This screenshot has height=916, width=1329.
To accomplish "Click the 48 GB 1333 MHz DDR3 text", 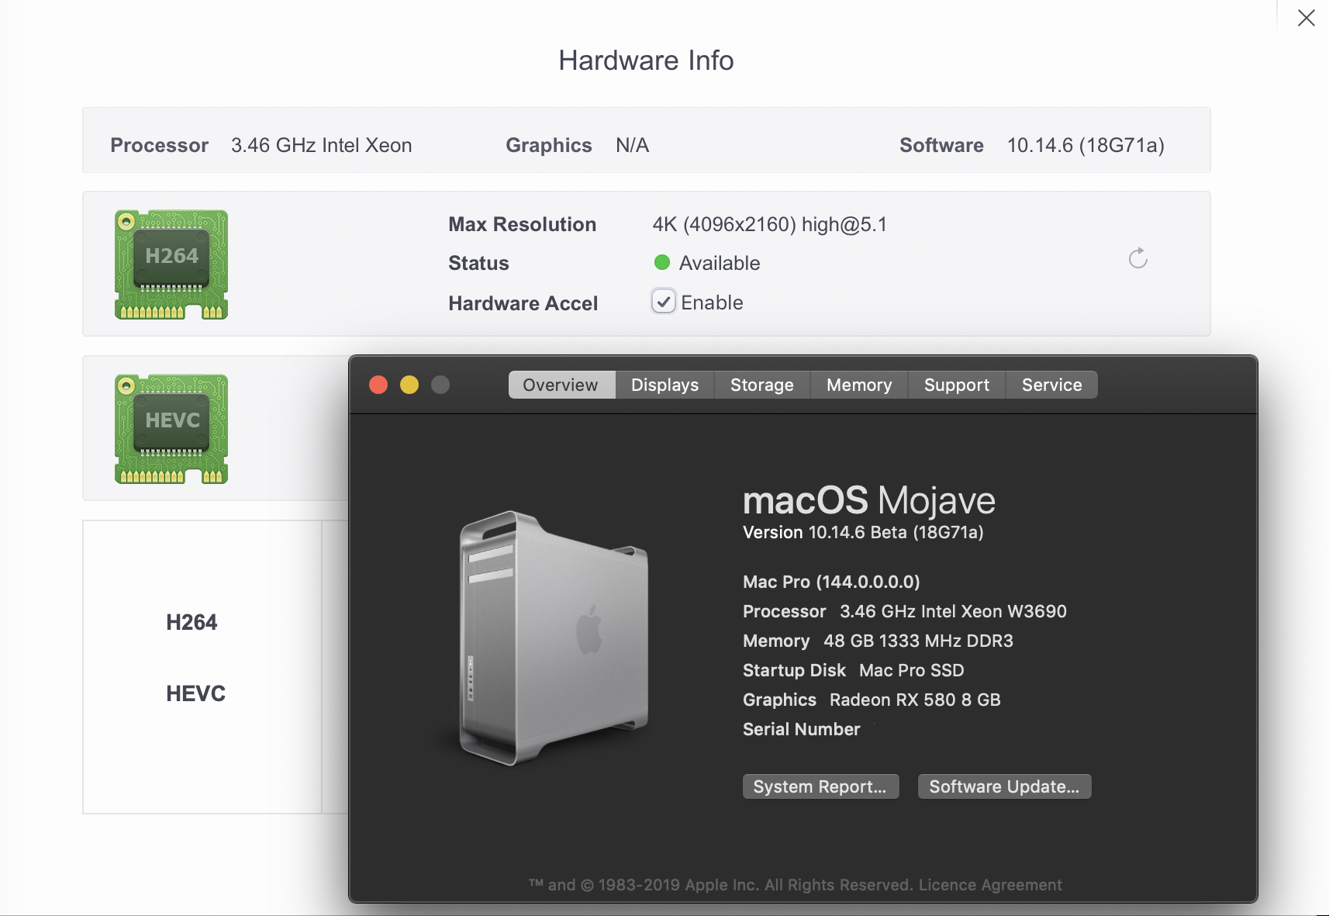I will coord(918,641).
